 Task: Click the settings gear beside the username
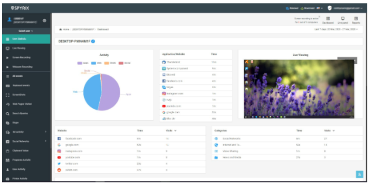(45, 21)
